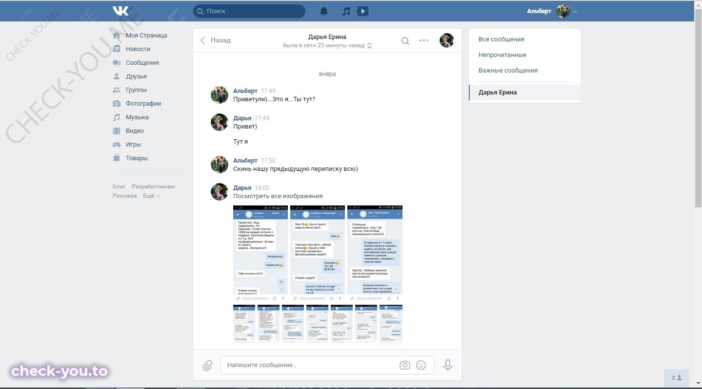This screenshot has width=702, height=389.
Task: Open Видео in sidebar
Action: (135, 131)
